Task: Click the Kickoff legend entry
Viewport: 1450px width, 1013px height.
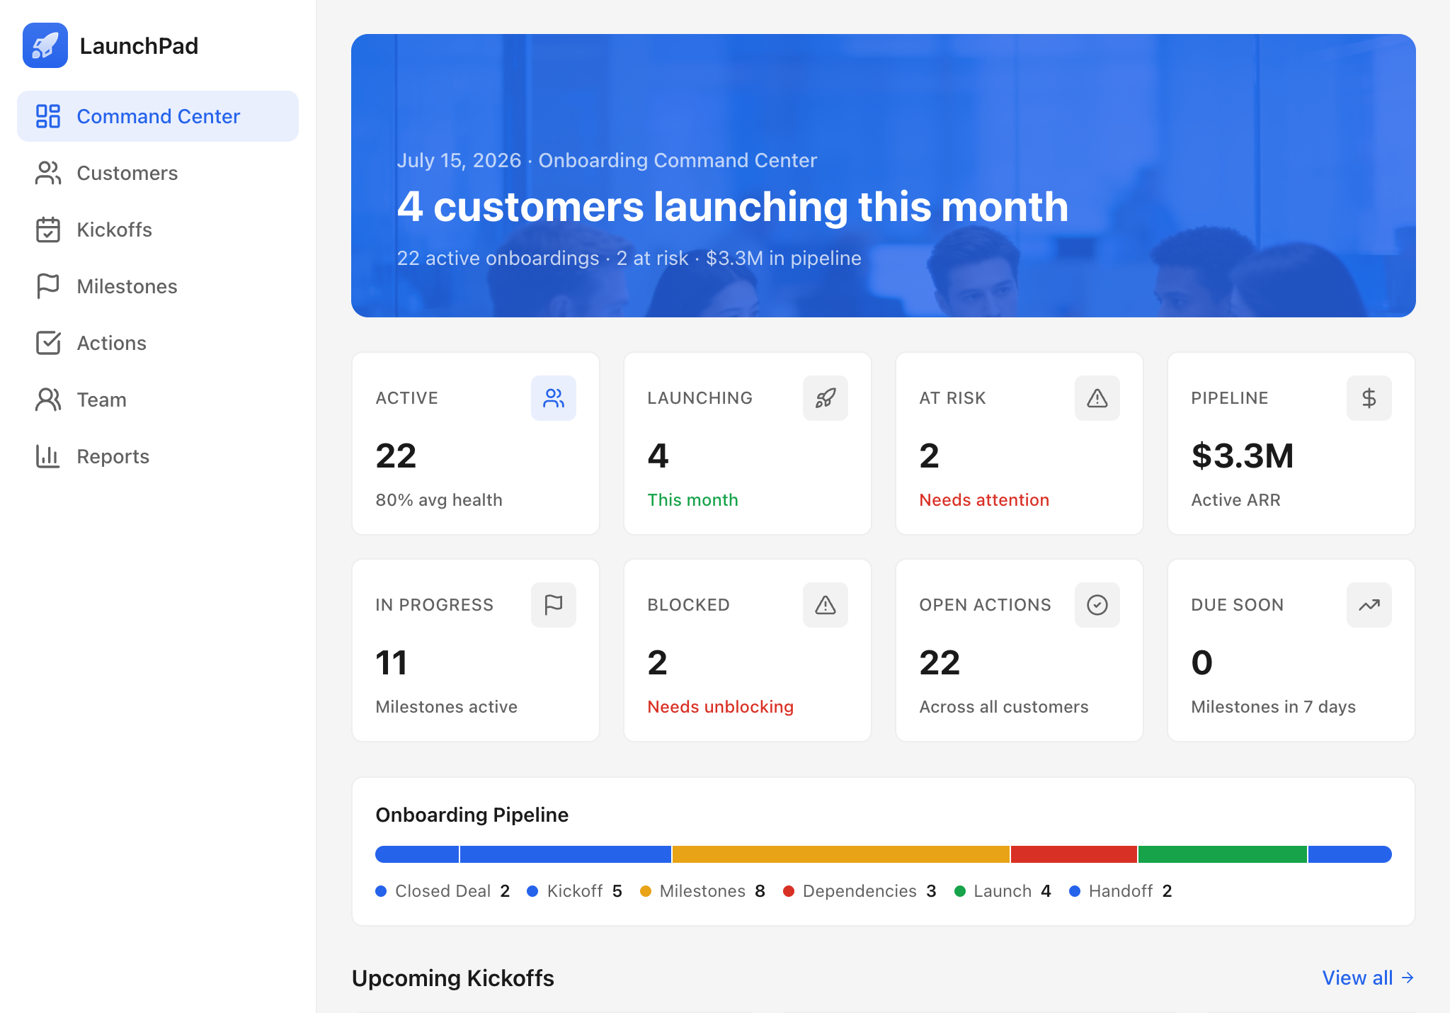Action: pos(575,891)
